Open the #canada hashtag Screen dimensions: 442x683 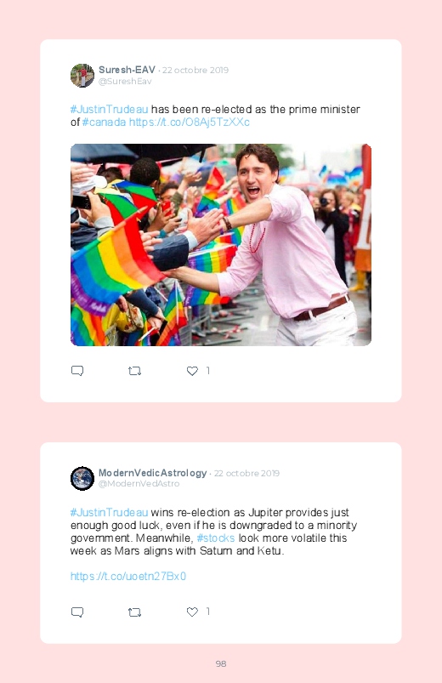tap(104, 122)
